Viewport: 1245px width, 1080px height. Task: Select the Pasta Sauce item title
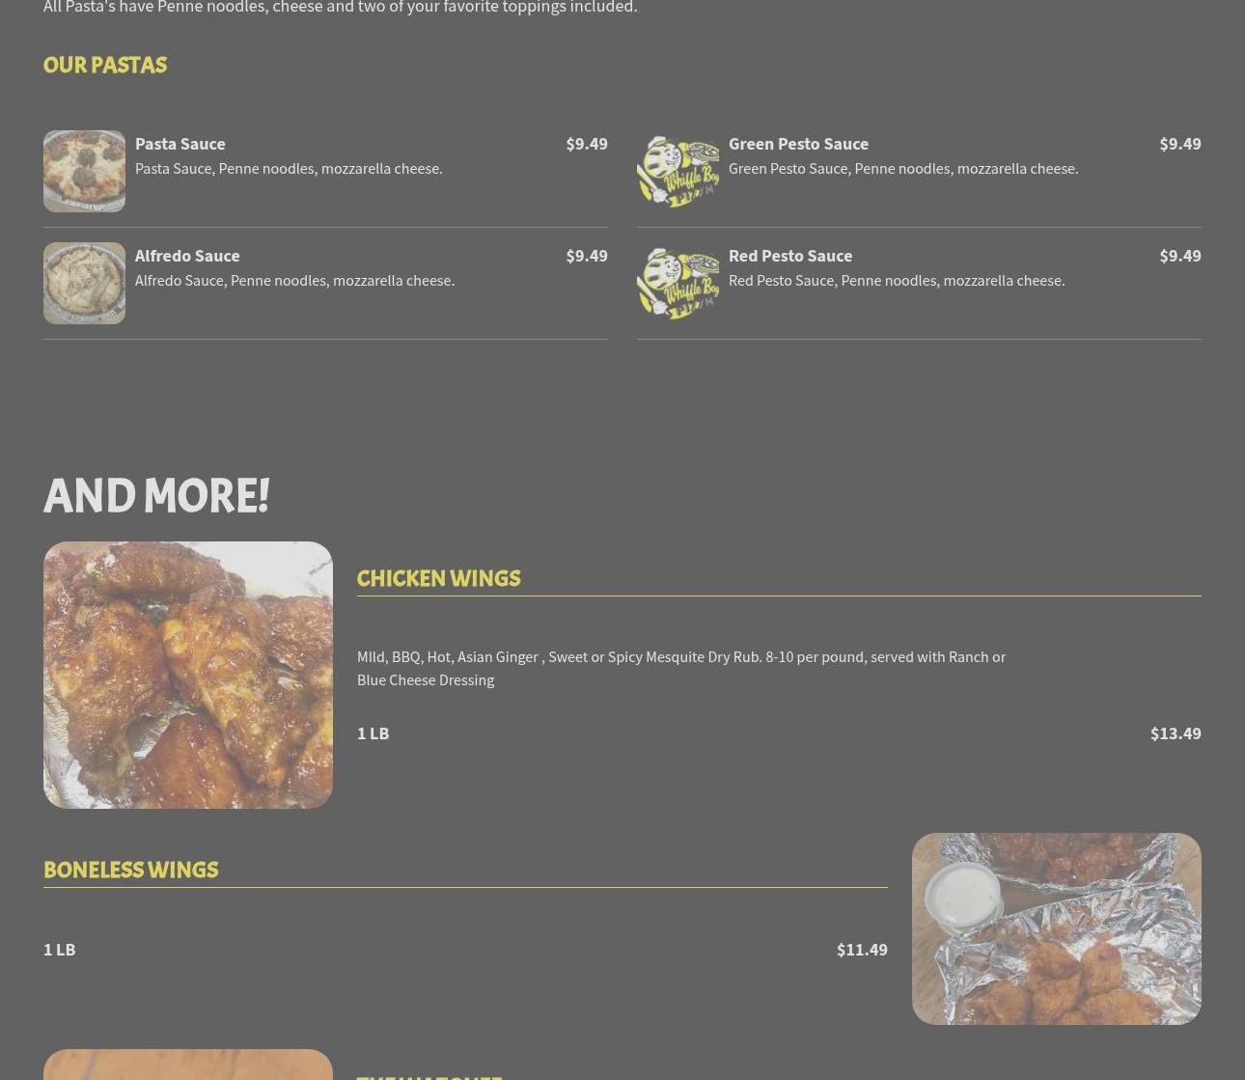tap(180, 144)
